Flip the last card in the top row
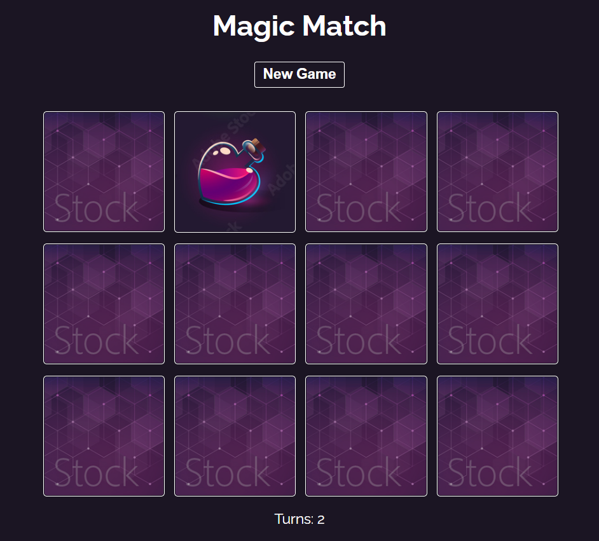Image resolution: width=599 pixels, height=541 pixels. tap(497, 172)
